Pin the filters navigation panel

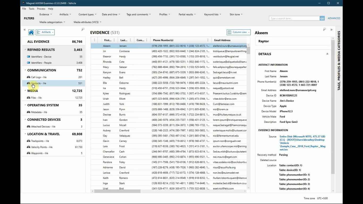coord(83,29)
